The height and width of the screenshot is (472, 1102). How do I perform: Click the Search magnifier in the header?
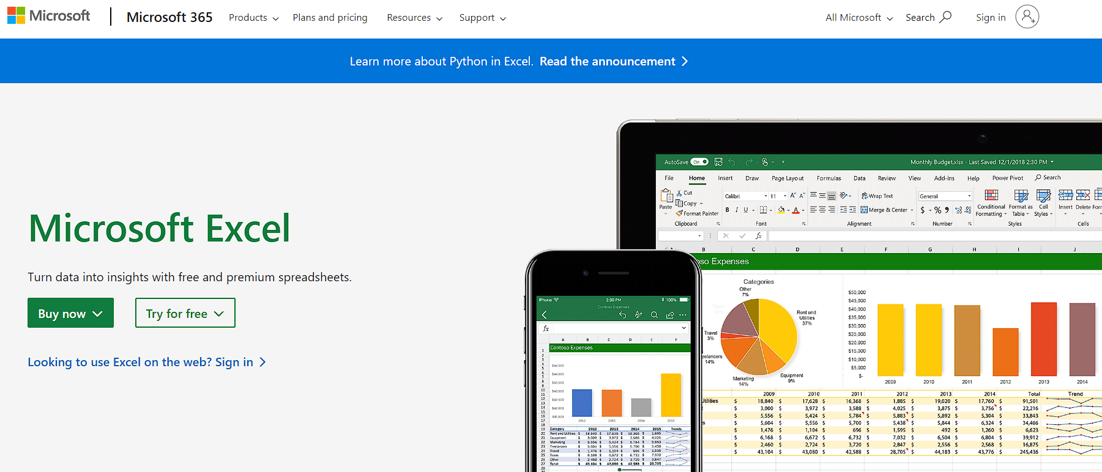945,17
